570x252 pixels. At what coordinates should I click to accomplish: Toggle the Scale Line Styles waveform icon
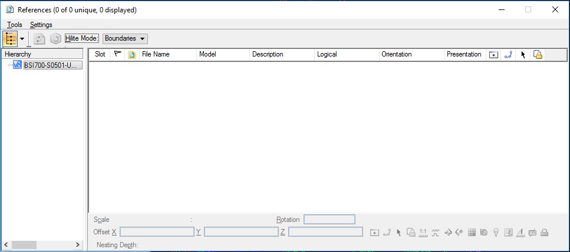coord(435,233)
